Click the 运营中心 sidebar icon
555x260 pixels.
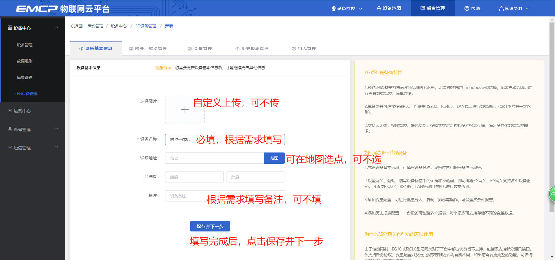coord(10,111)
